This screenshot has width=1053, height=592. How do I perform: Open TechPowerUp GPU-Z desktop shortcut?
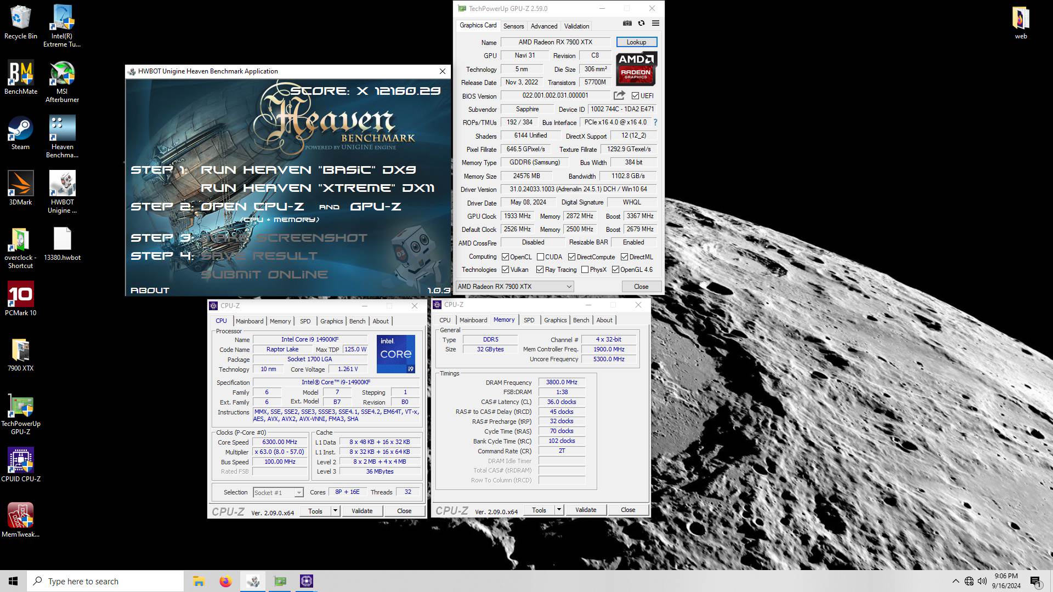tap(20, 414)
